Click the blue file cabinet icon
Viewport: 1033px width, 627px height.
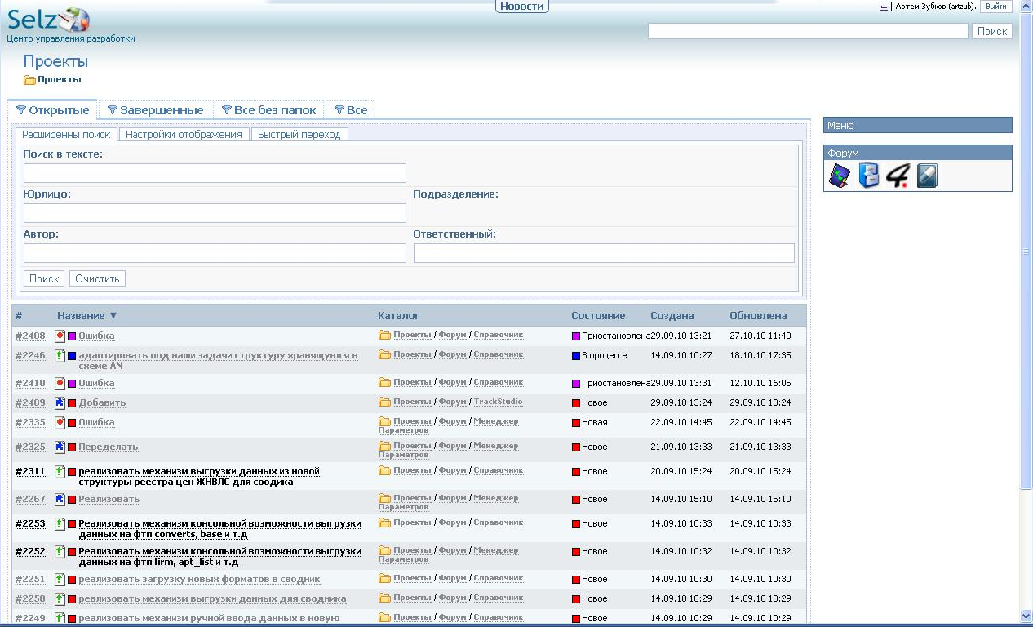(869, 176)
